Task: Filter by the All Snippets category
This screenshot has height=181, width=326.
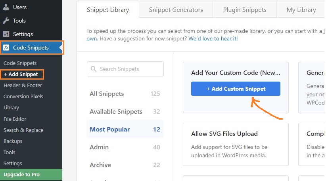Action: pos(125,93)
